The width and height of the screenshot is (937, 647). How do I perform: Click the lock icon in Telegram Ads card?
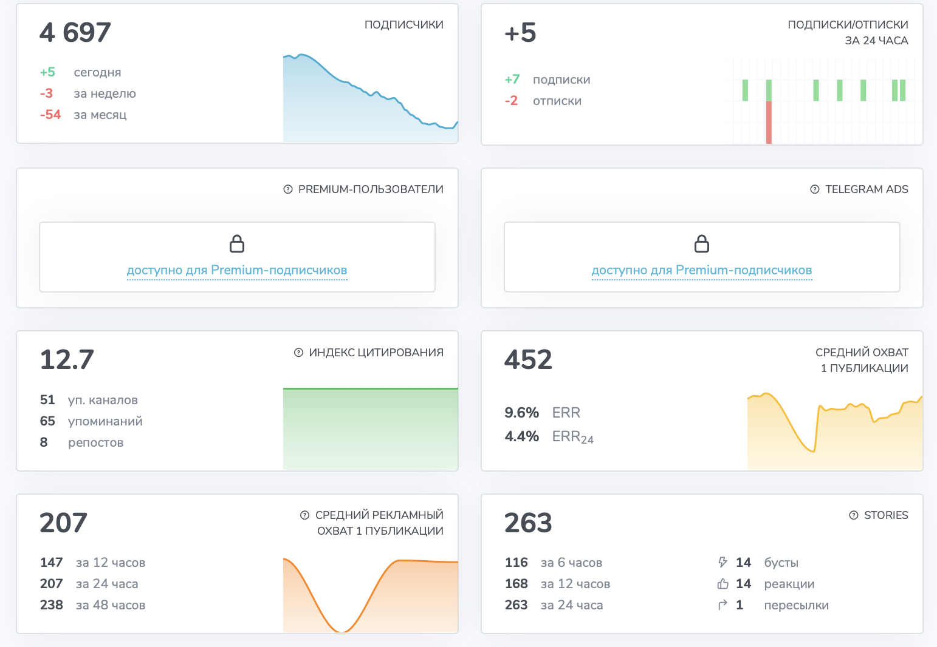point(702,244)
